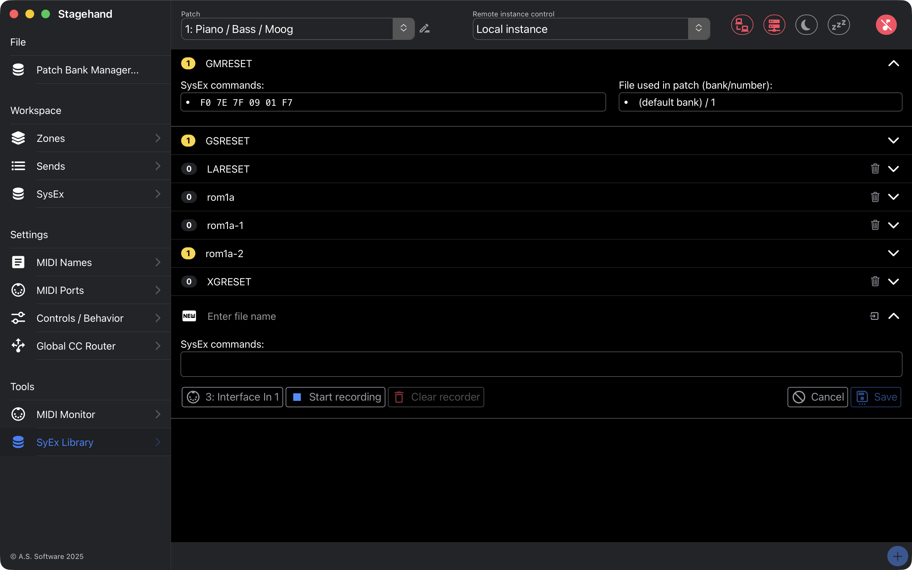The width and height of the screenshot is (912, 570).
Task: Click the yellow usage badge on rom1a-2
Action: pos(188,253)
